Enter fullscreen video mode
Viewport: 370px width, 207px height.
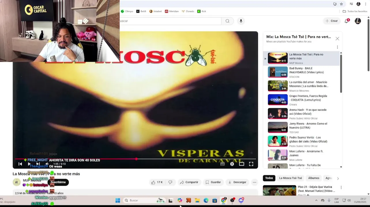coord(251,164)
